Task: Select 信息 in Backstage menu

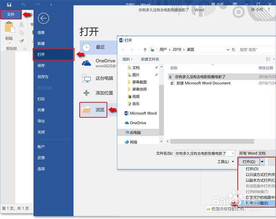Action: [41, 33]
